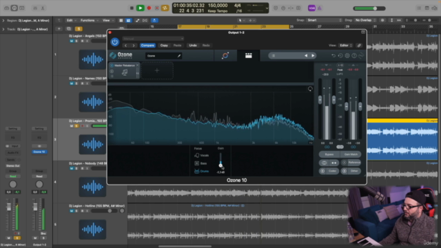Image resolution: width=441 pixels, height=248 pixels.
Task: Adjust the Master Rebalance gain slider
Action: coord(220,165)
